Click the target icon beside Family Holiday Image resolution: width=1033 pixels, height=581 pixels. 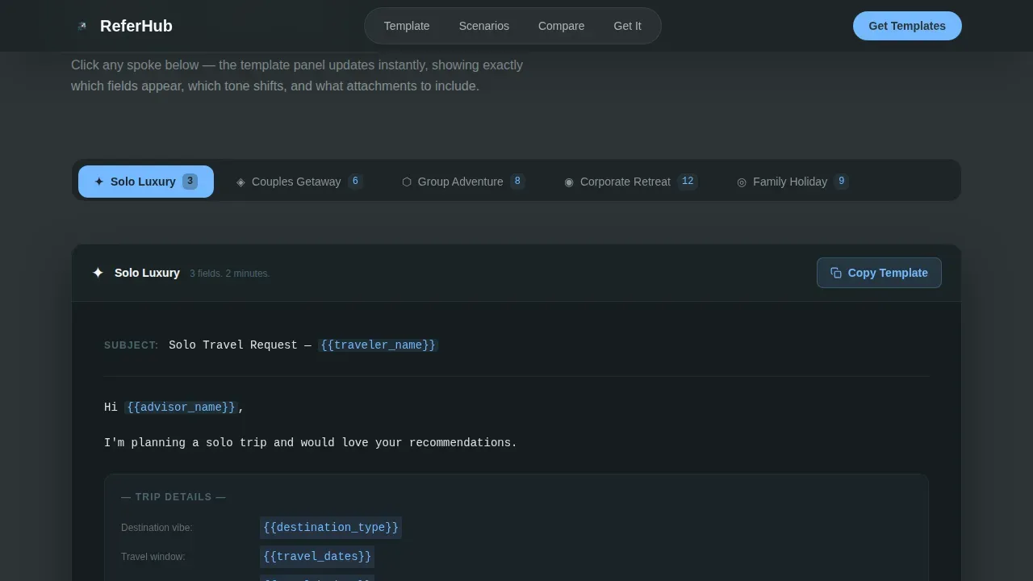(742, 182)
